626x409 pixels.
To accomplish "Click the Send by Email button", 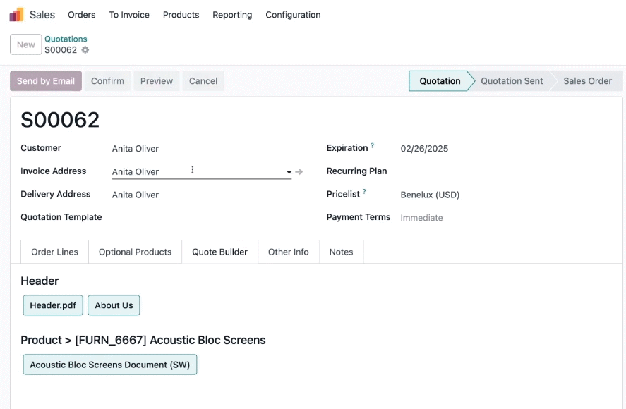I will click(x=46, y=81).
